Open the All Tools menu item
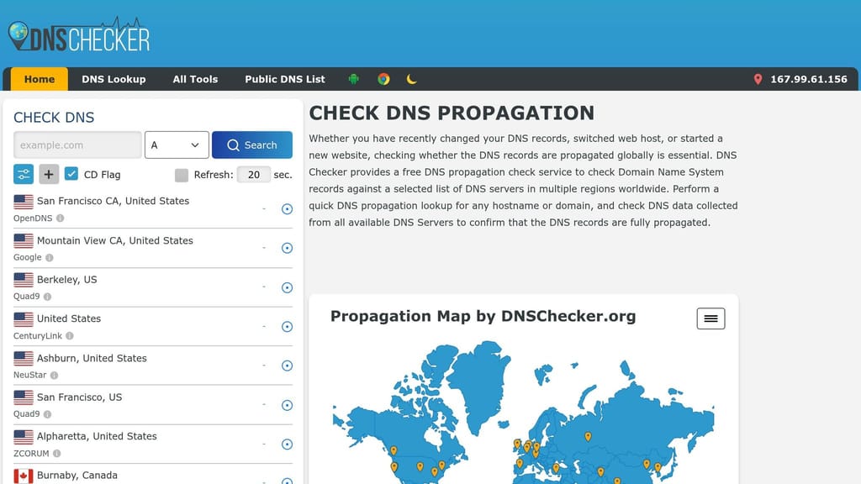The height and width of the screenshot is (484, 861). click(195, 79)
